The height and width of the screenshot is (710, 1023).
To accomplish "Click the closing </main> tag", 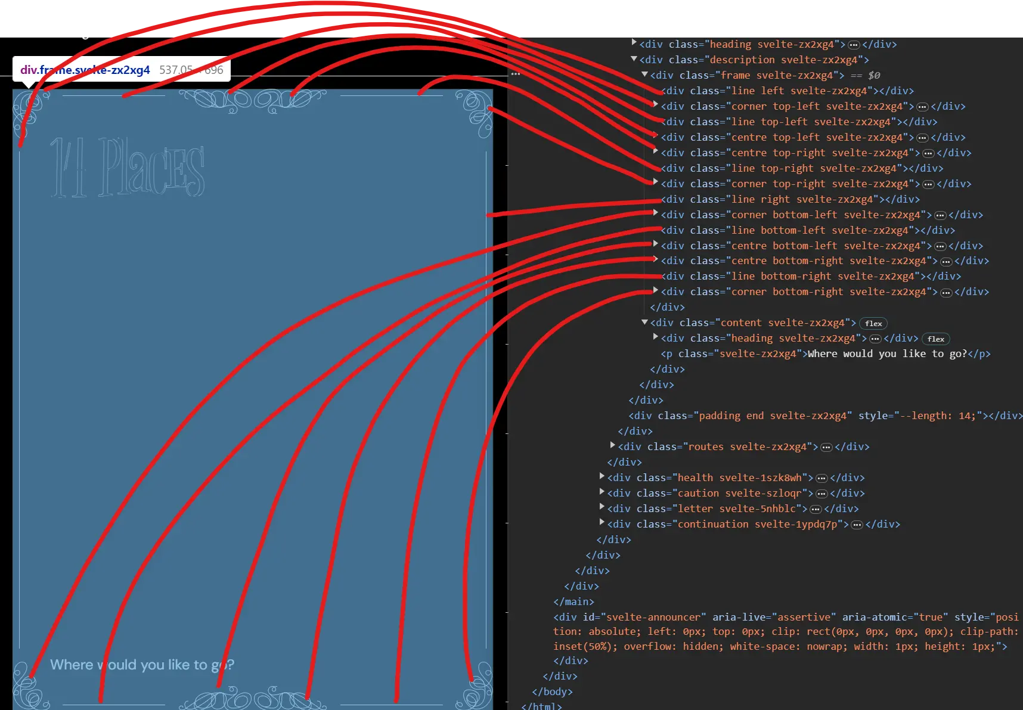I will 573,602.
